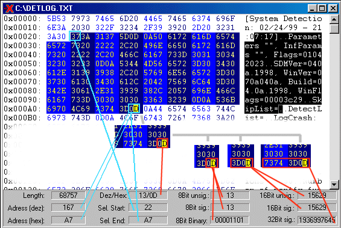The height and width of the screenshot is (228, 341).
Task: Click the Adress (hex) field showing A7
Action: coord(68,220)
